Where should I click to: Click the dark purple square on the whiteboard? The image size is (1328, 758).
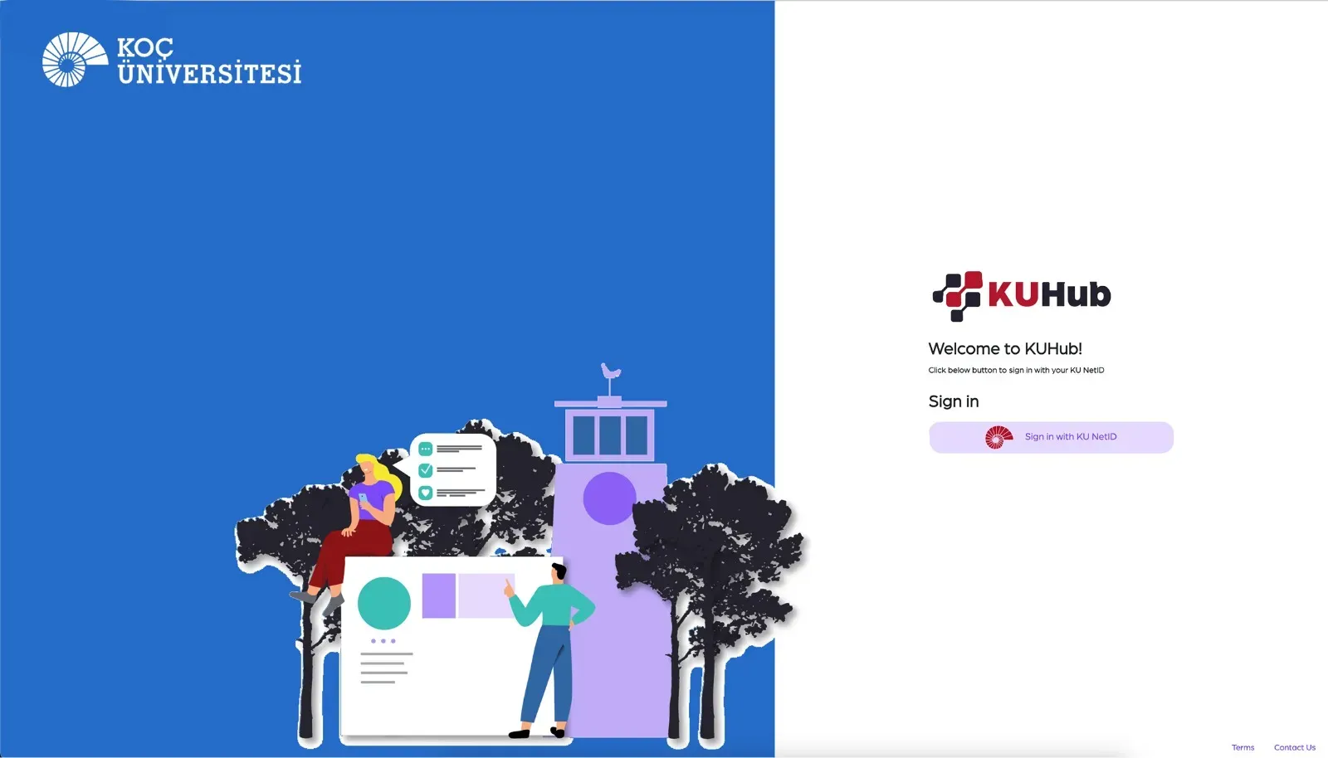click(438, 595)
